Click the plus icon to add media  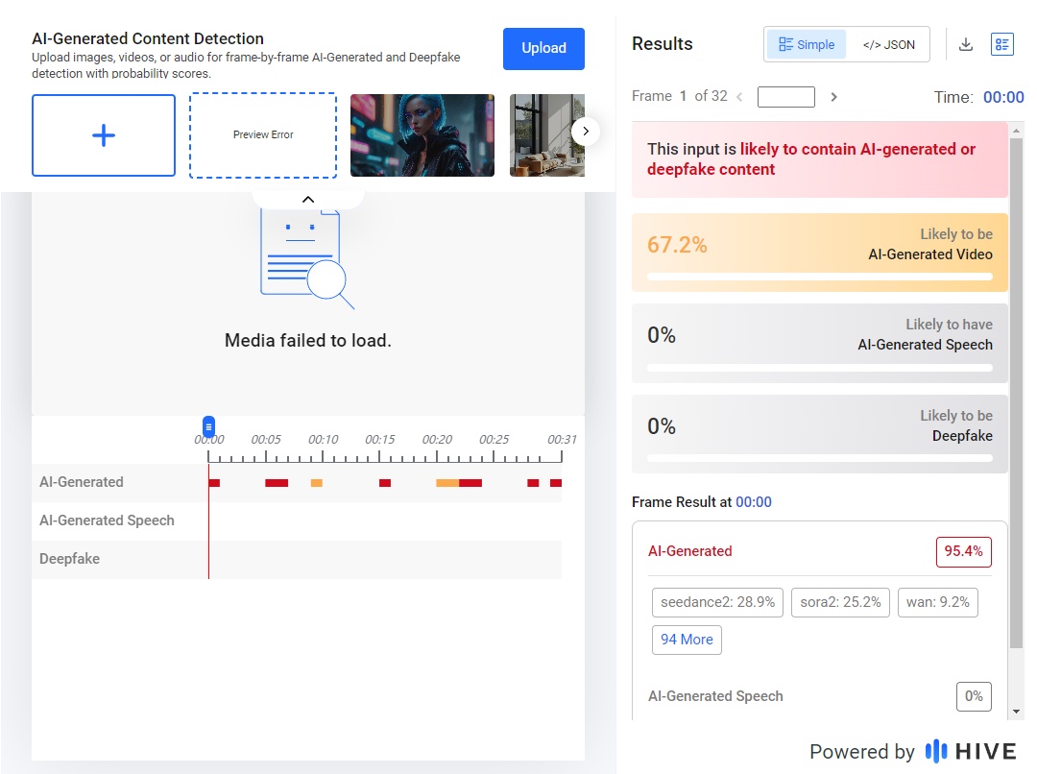pos(104,135)
